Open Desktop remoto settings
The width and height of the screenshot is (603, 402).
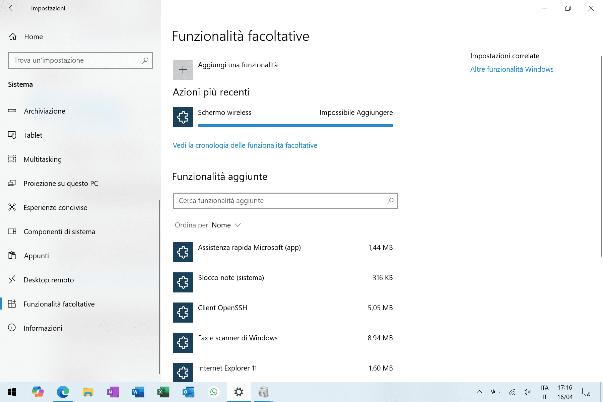(48, 280)
